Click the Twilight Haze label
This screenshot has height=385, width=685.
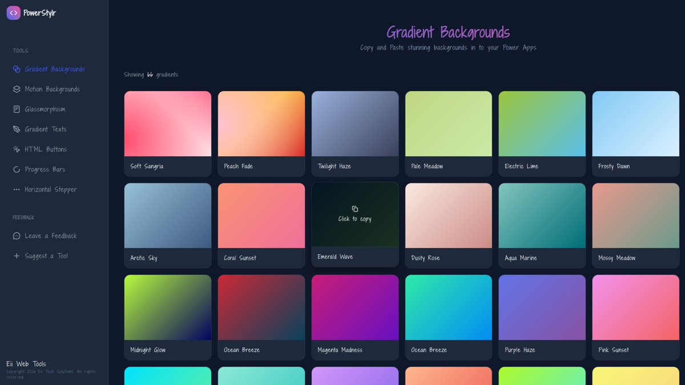pos(334,167)
